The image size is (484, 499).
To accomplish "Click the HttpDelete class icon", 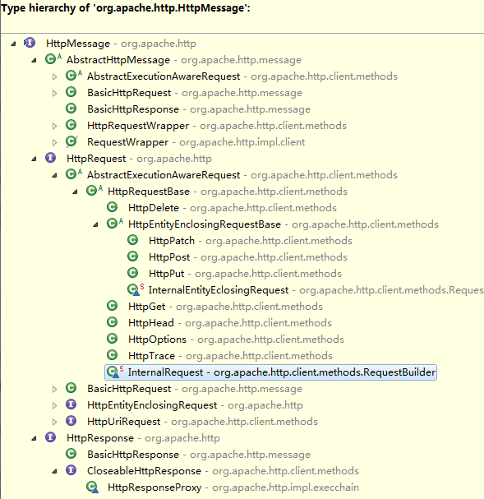I will coord(112,207).
